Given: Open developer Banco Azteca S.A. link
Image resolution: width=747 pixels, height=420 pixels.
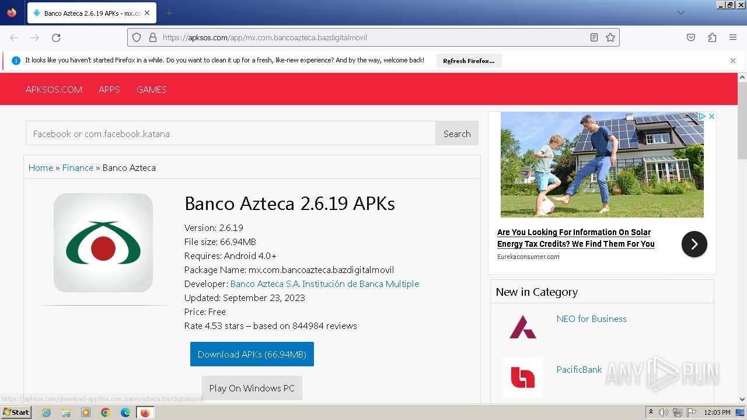Looking at the screenshot, I should click(x=324, y=283).
